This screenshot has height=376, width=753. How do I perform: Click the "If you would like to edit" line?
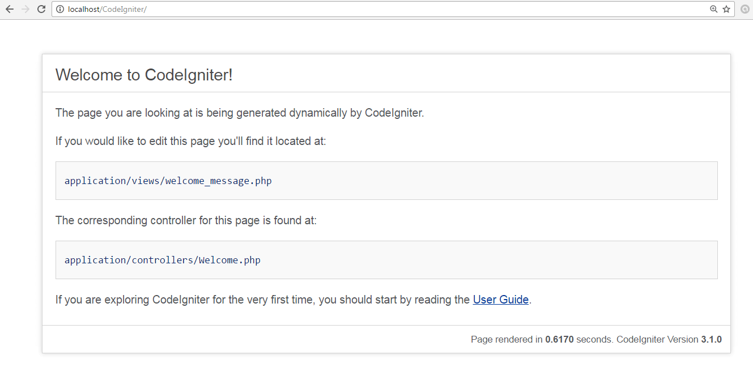191,141
